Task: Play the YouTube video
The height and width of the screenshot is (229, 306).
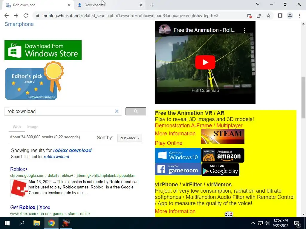Action: (x=205, y=62)
